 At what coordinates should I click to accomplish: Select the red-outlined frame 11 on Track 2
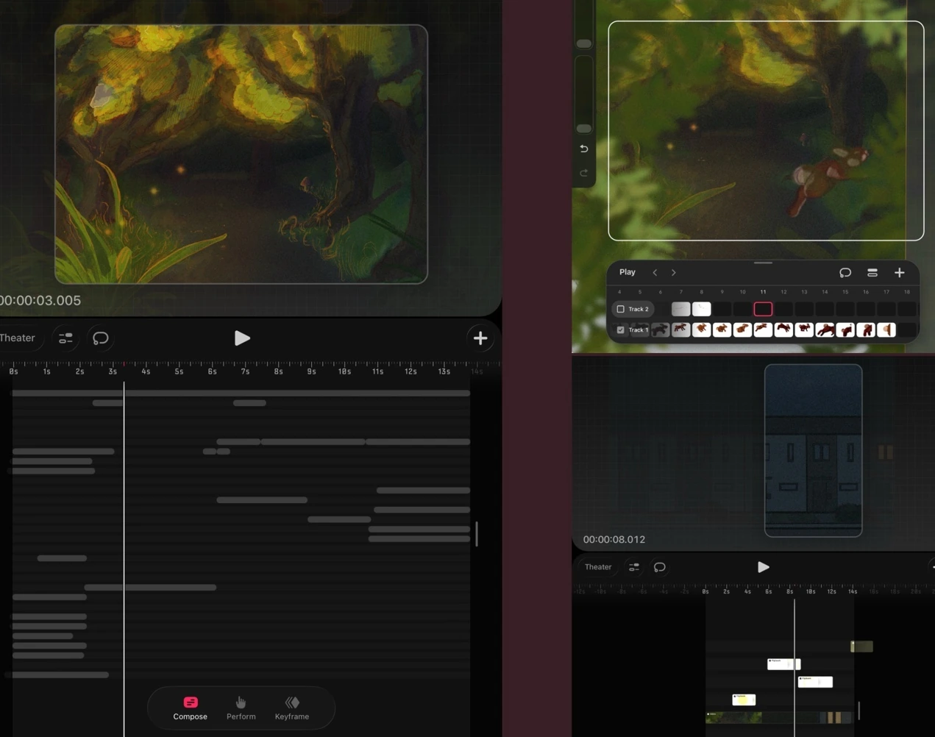[x=763, y=309]
